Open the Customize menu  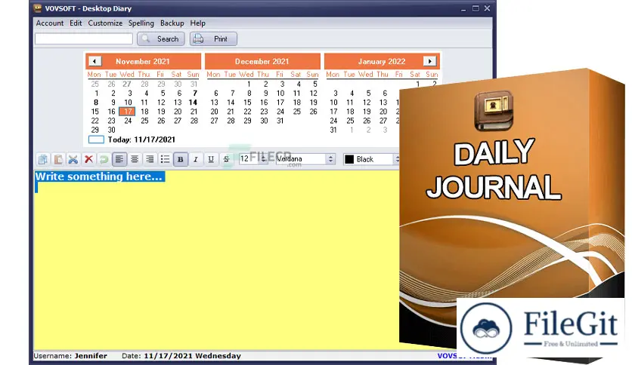(x=105, y=23)
